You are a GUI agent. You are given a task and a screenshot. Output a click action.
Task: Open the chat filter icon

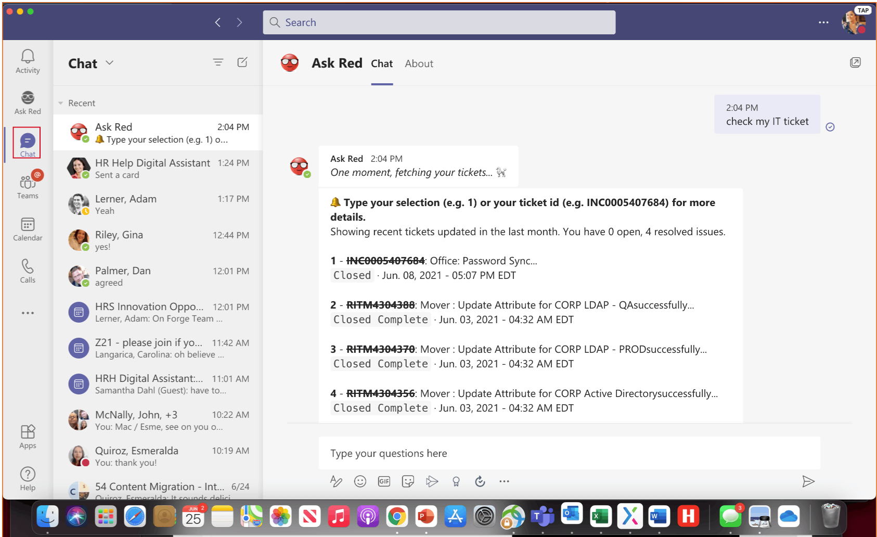pyautogui.click(x=218, y=62)
